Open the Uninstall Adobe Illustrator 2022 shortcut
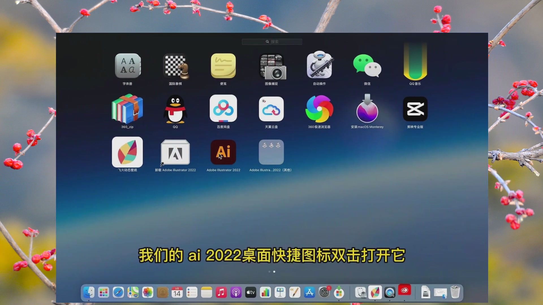 (x=175, y=152)
